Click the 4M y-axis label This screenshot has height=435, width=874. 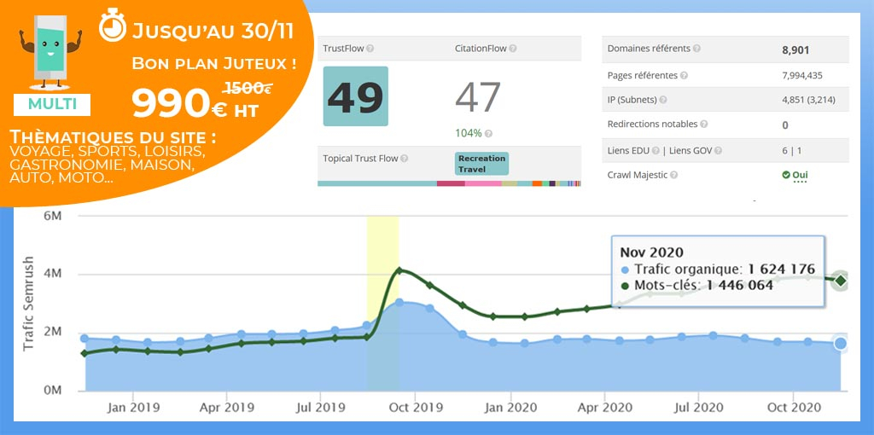[x=53, y=274]
